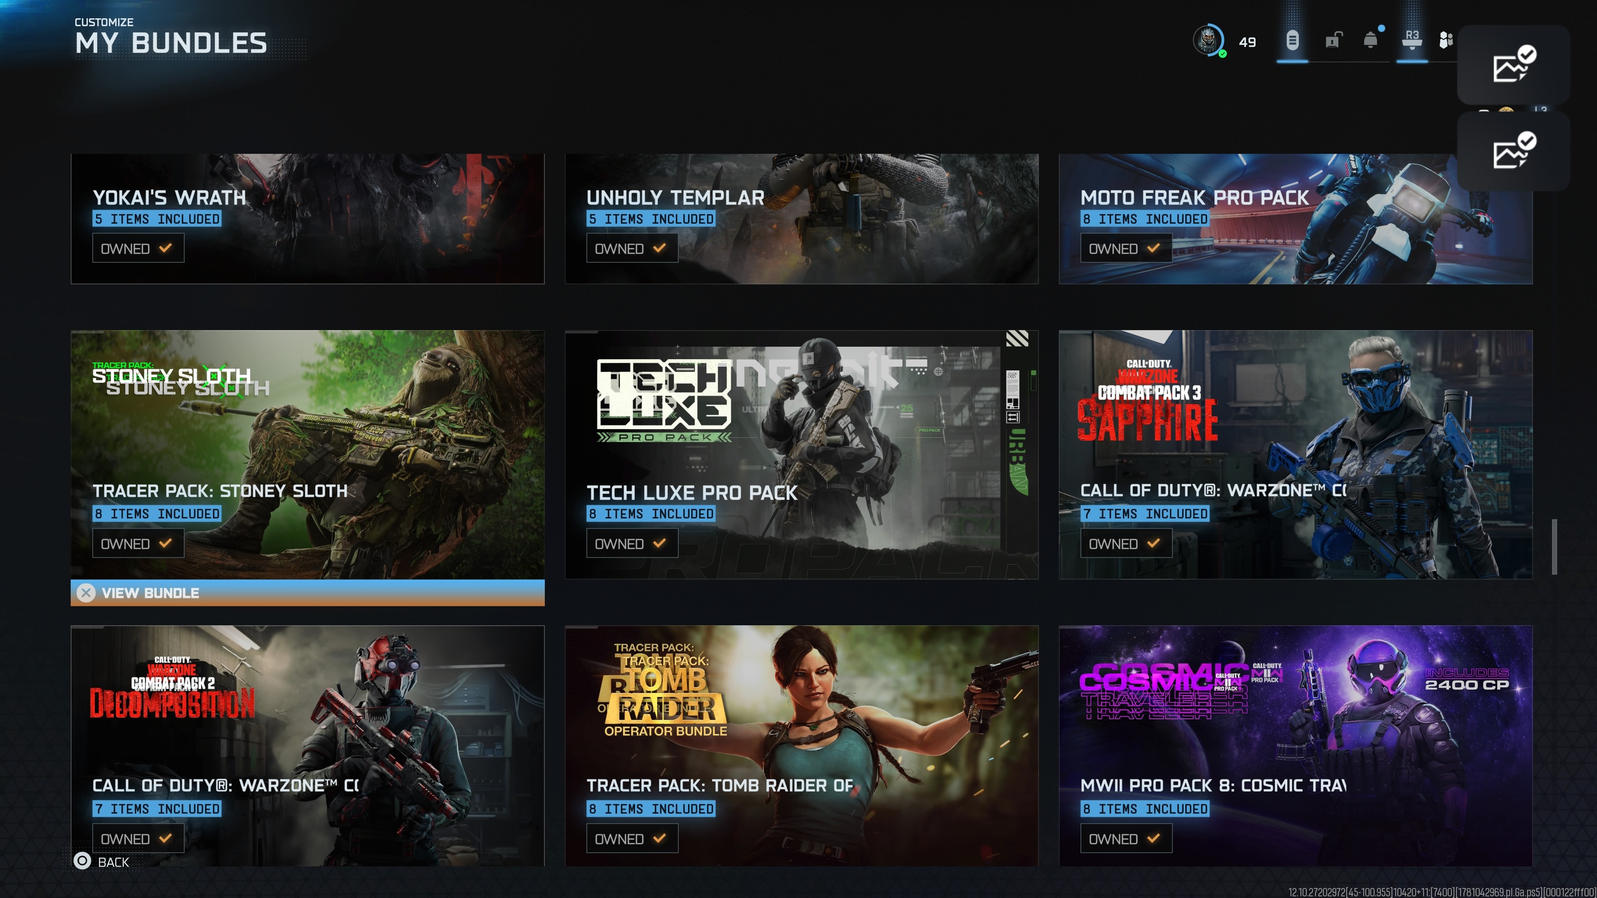Open the unlocked padlock icon in header
Screen dimensions: 1597x898
point(1333,41)
